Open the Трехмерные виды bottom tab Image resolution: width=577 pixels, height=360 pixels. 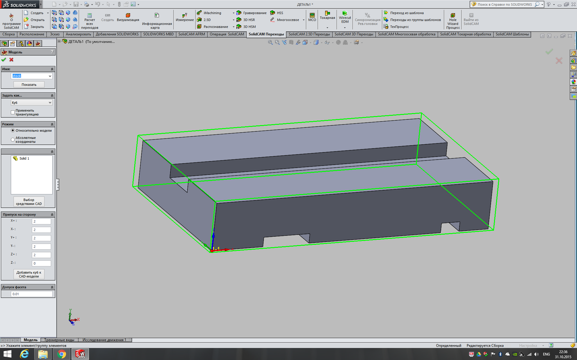[x=59, y=340]
